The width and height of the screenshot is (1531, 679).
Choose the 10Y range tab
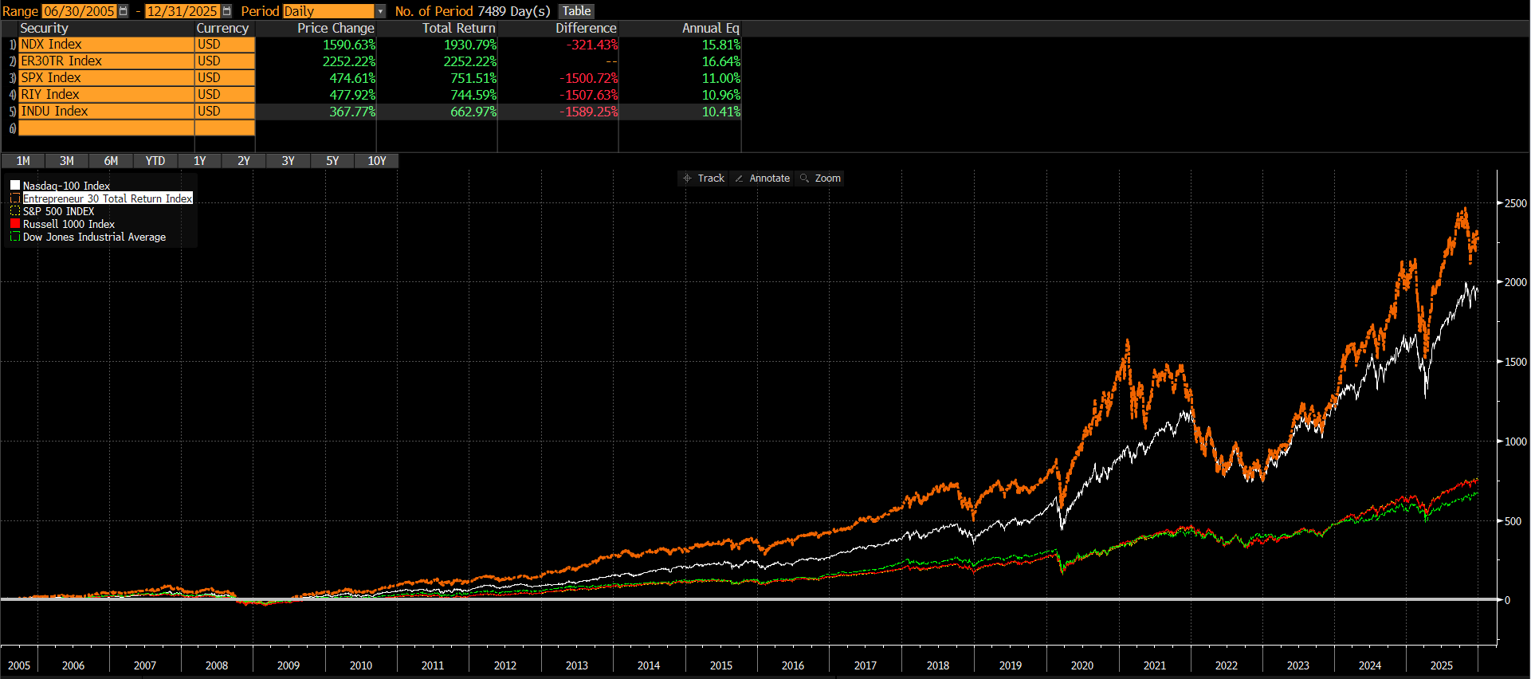[x=377, y=161]
